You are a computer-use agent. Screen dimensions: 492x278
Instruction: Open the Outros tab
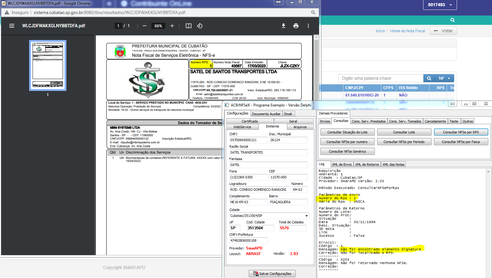tap(467, 121)
